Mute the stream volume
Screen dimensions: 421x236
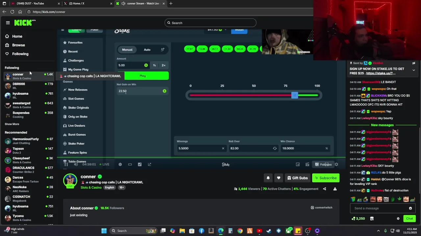(x=76, y=165)
